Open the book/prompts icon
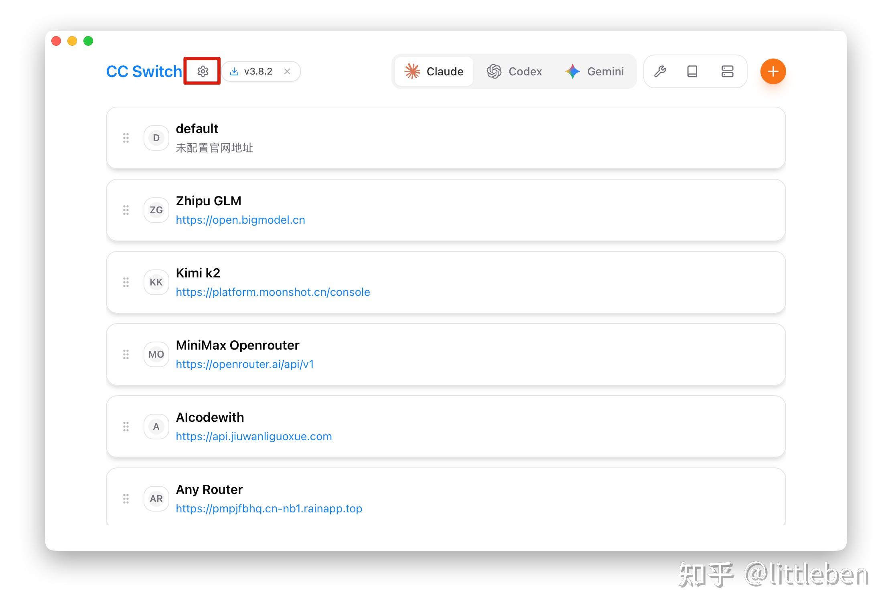 692,71
